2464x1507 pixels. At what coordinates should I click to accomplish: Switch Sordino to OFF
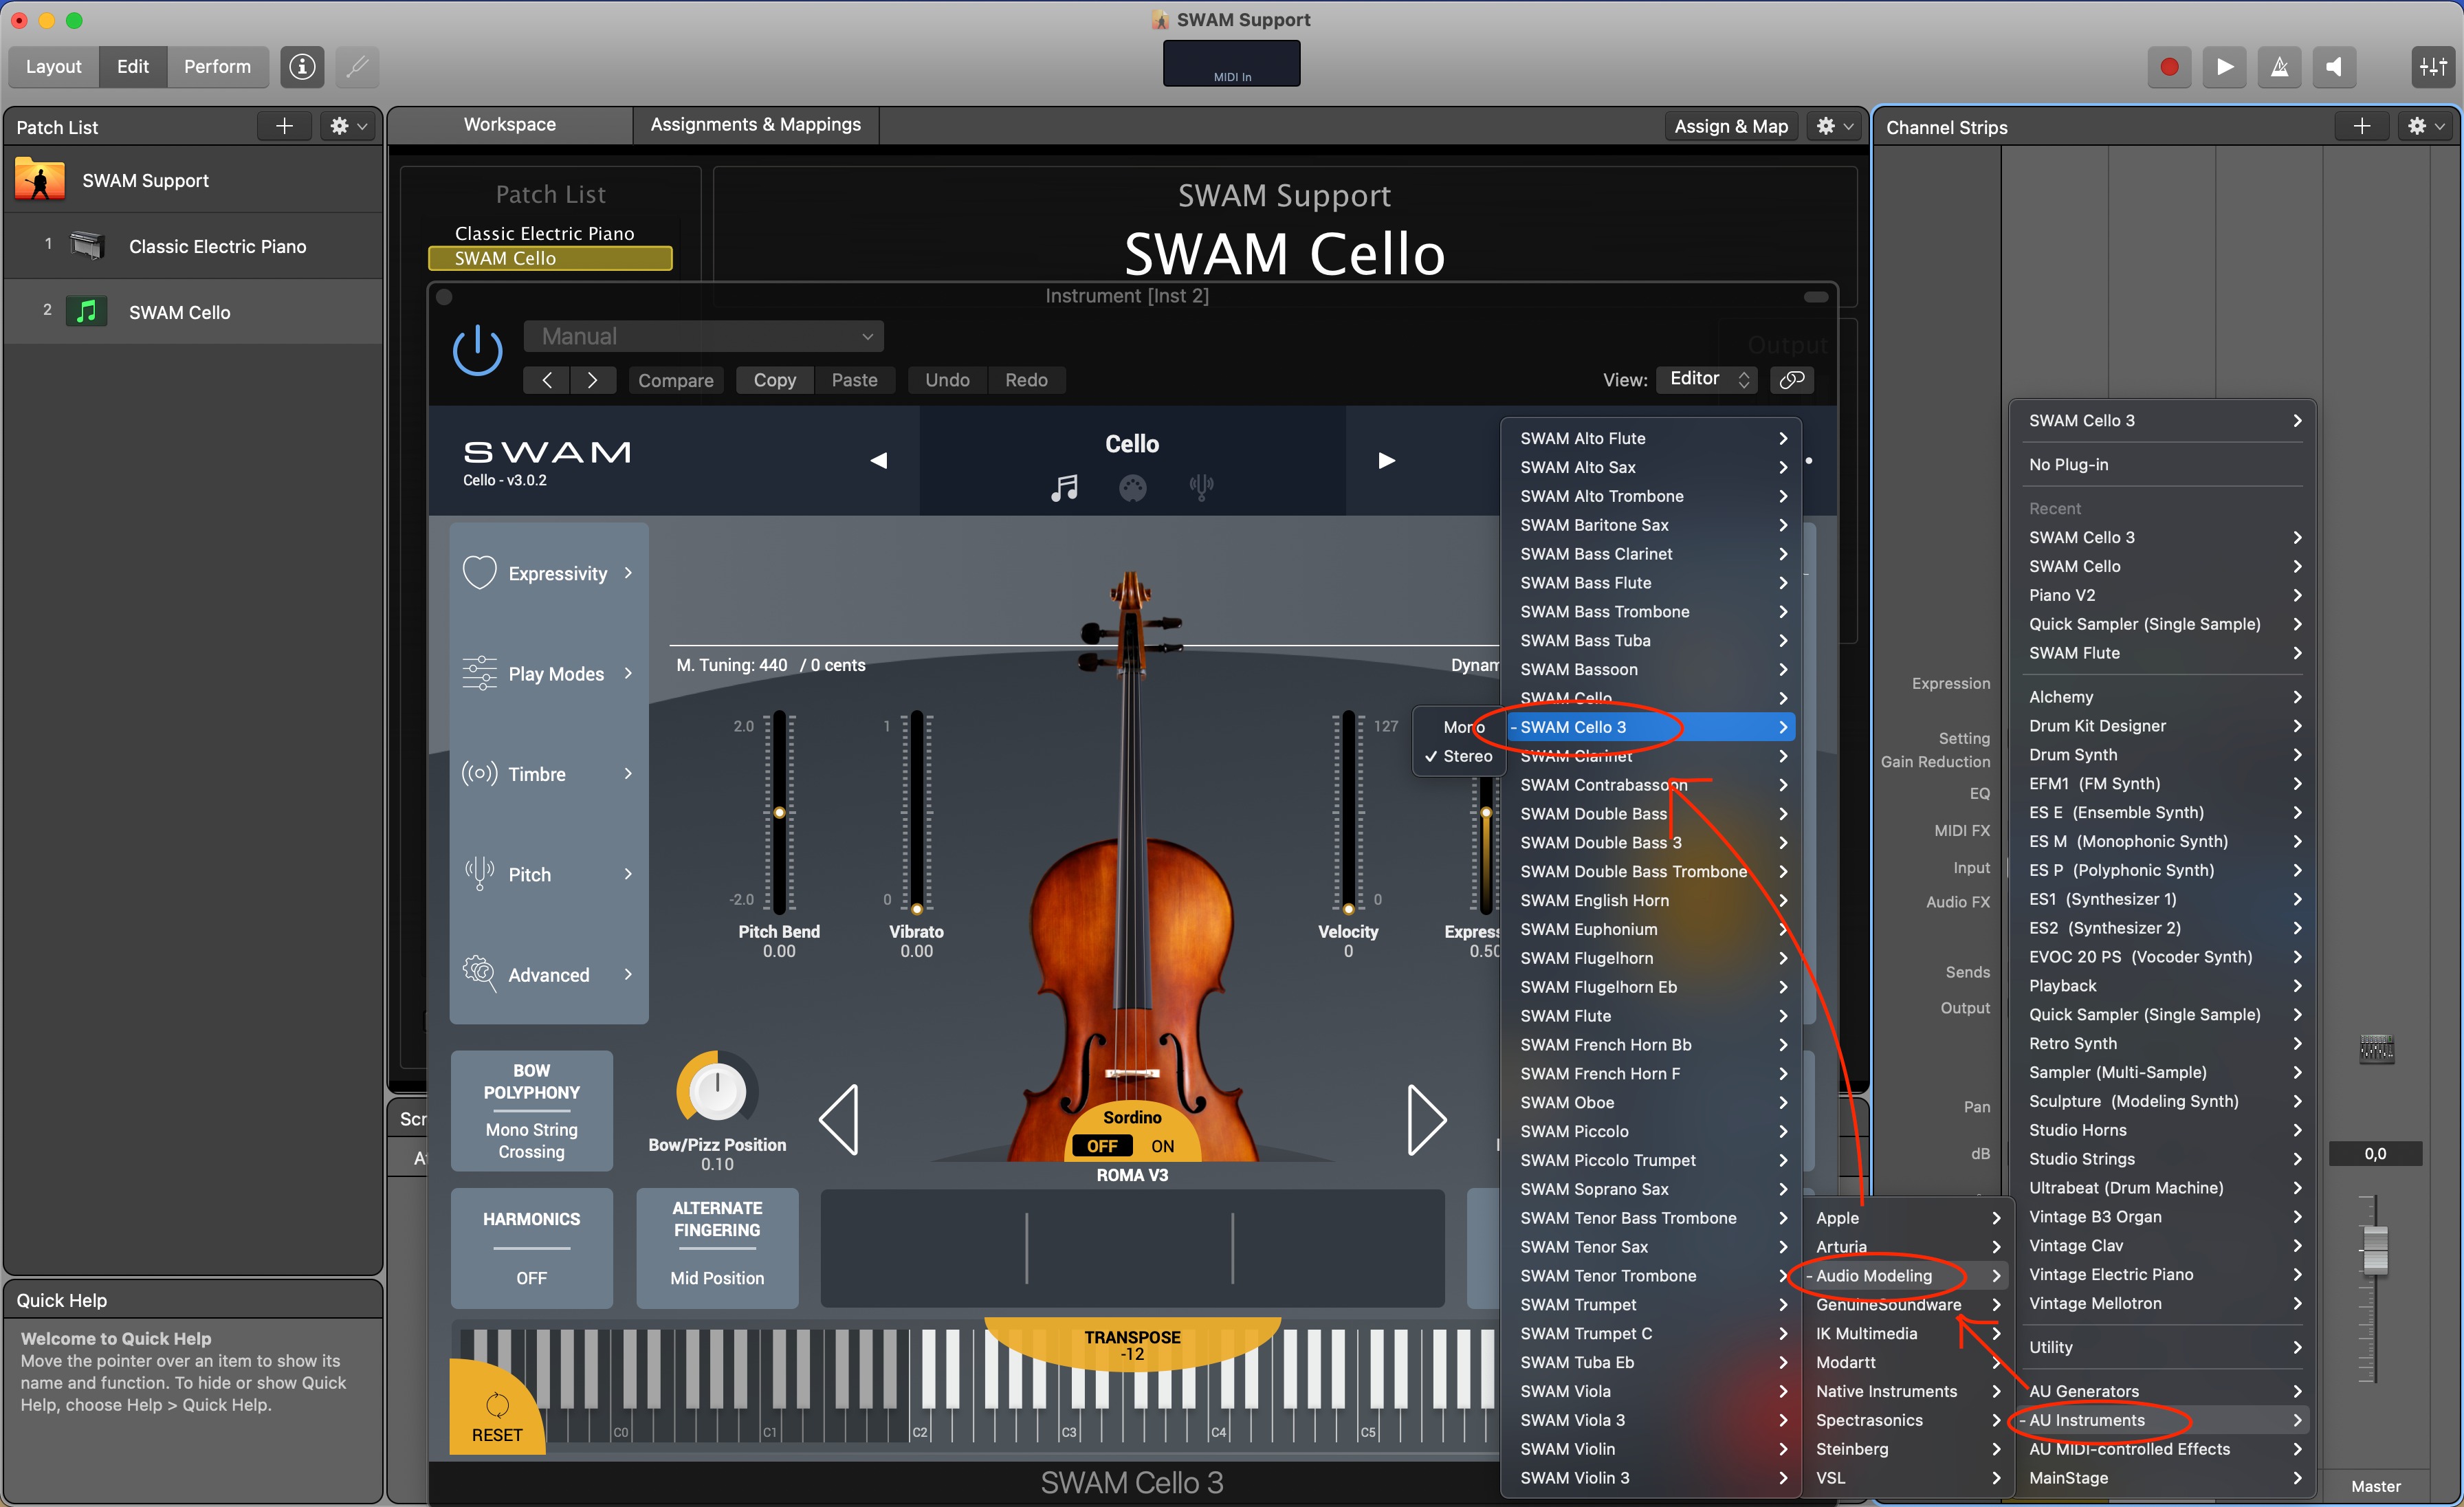tap(1102, 1146)
